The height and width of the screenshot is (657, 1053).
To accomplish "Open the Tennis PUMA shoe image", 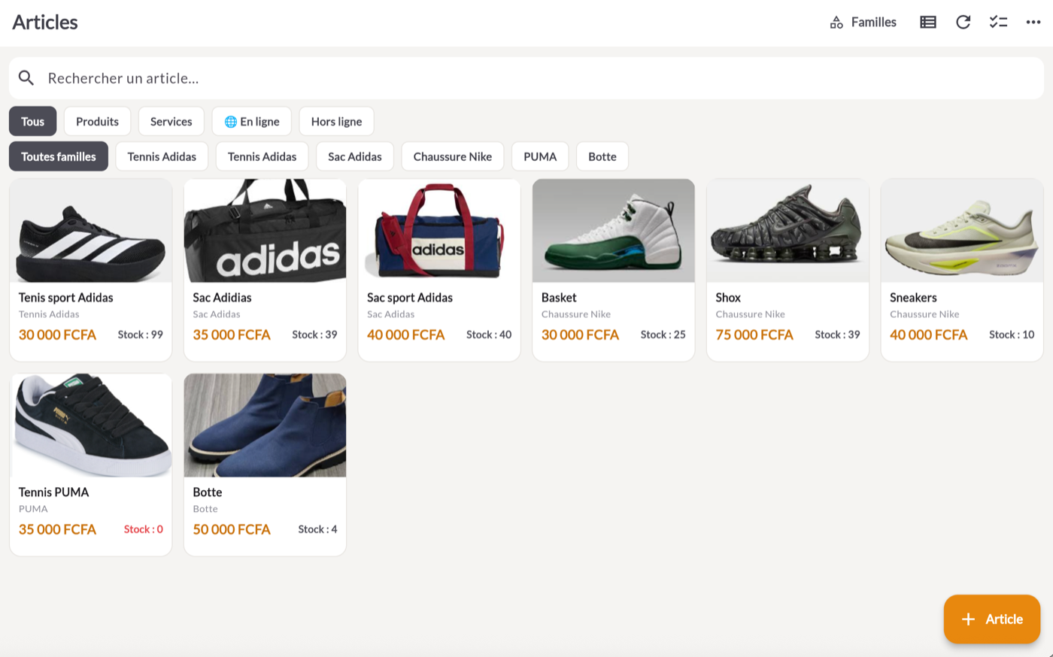I will click(91, 425).
